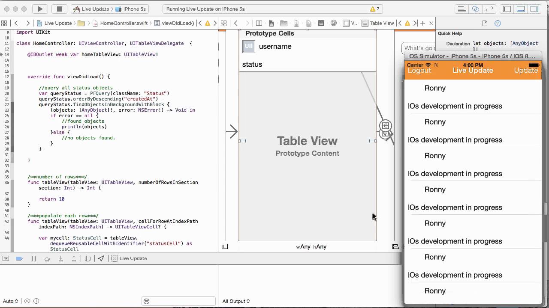Open the All Output console menu

pos(236,301)
